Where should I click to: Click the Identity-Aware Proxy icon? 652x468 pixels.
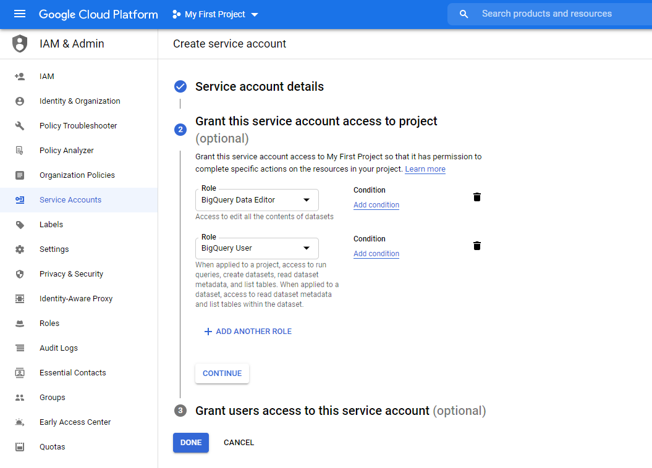point(20,299)
